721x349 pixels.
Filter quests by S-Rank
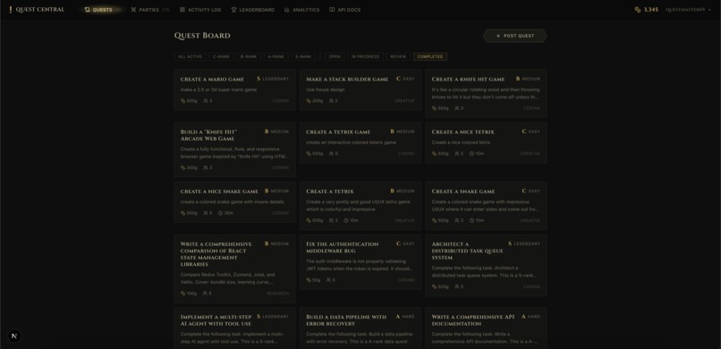click(x=303, y=56)
